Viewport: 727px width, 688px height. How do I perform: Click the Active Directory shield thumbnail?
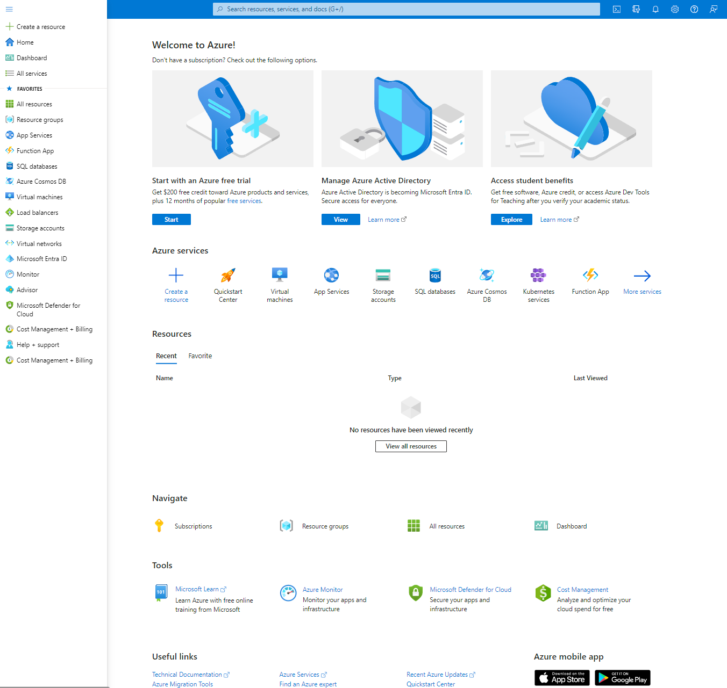tap(402, 119)
